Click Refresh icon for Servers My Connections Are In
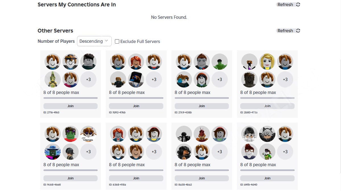Image resolution: width=341 pixels, height=191 pixels. pyautogui.click(x=298, y=5)
